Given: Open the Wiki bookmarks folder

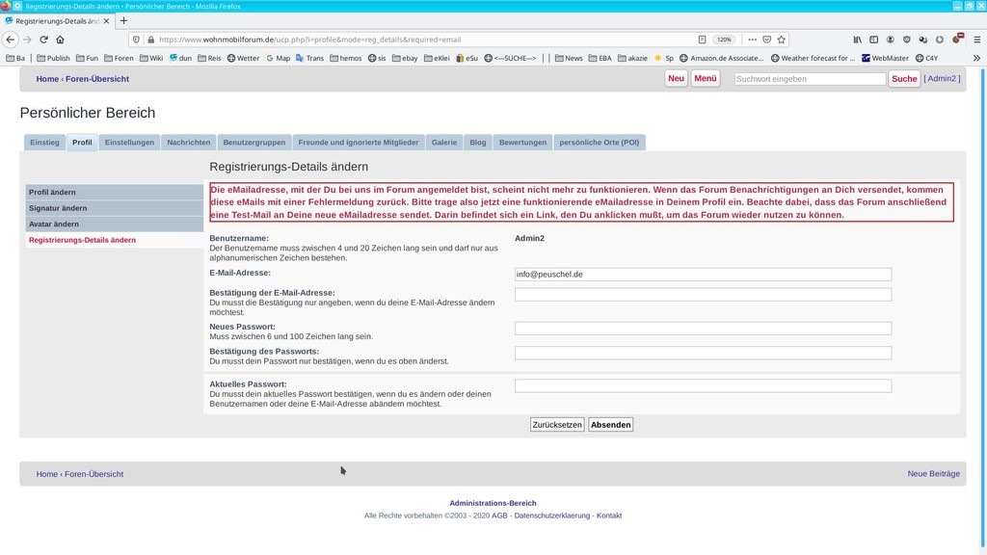Looking at the screenshot, I should click(151, 58).
